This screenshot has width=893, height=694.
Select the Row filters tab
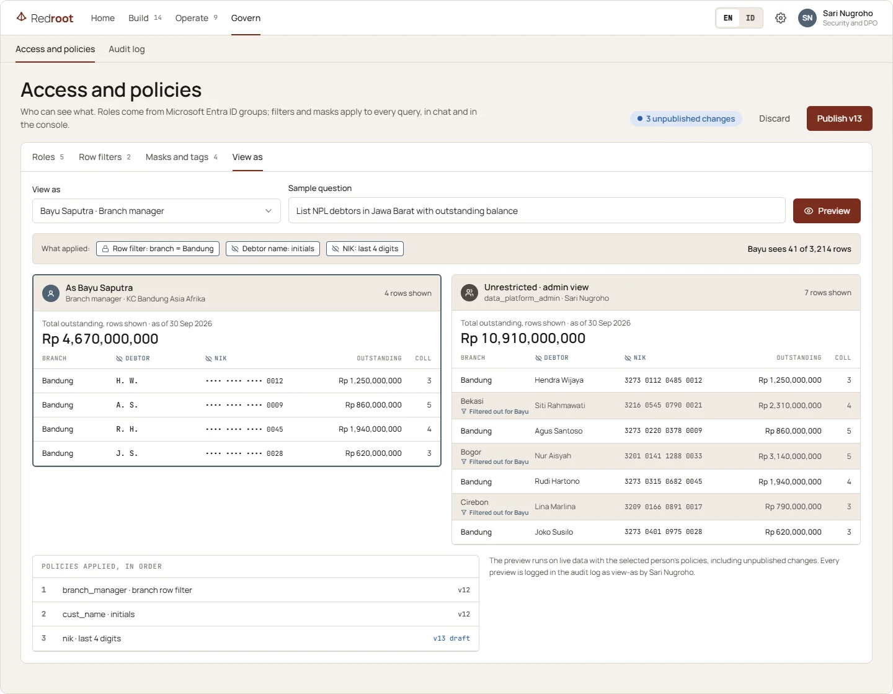(x=105, y=157)
